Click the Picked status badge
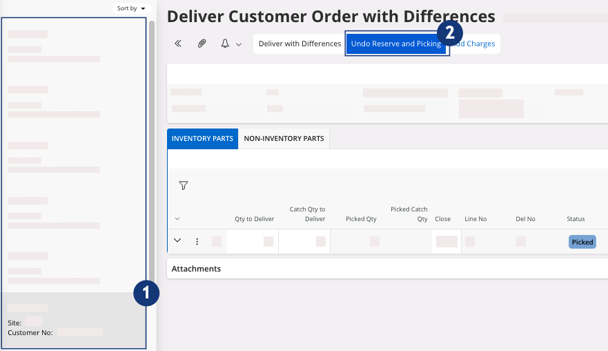This screenshot has height=351, width=608. (582, 242)
